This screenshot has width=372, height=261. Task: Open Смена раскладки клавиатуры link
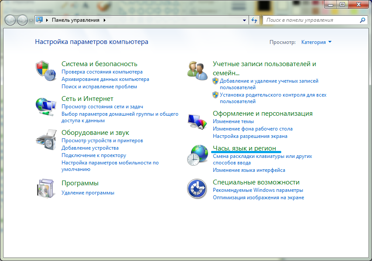pos(263,160)
